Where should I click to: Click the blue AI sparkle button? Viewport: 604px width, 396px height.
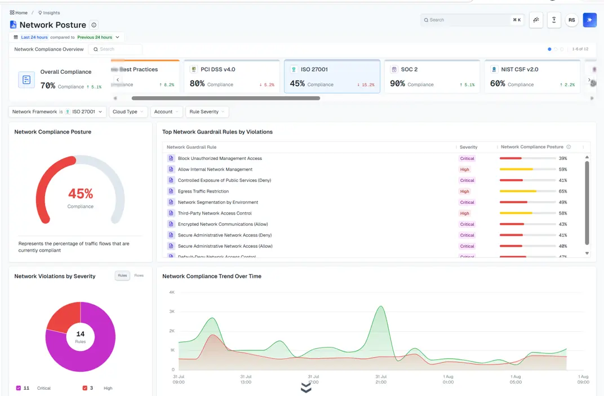[x=589, y=20]
